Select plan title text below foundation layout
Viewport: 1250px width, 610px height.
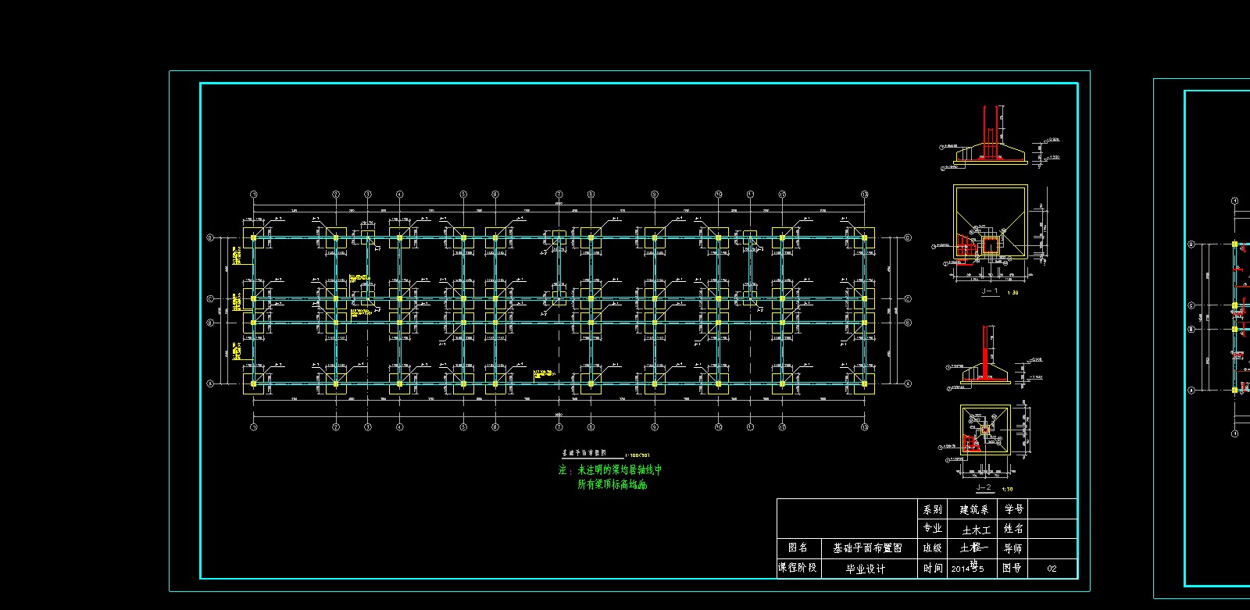pyautogui.click(x=585, y=453)
